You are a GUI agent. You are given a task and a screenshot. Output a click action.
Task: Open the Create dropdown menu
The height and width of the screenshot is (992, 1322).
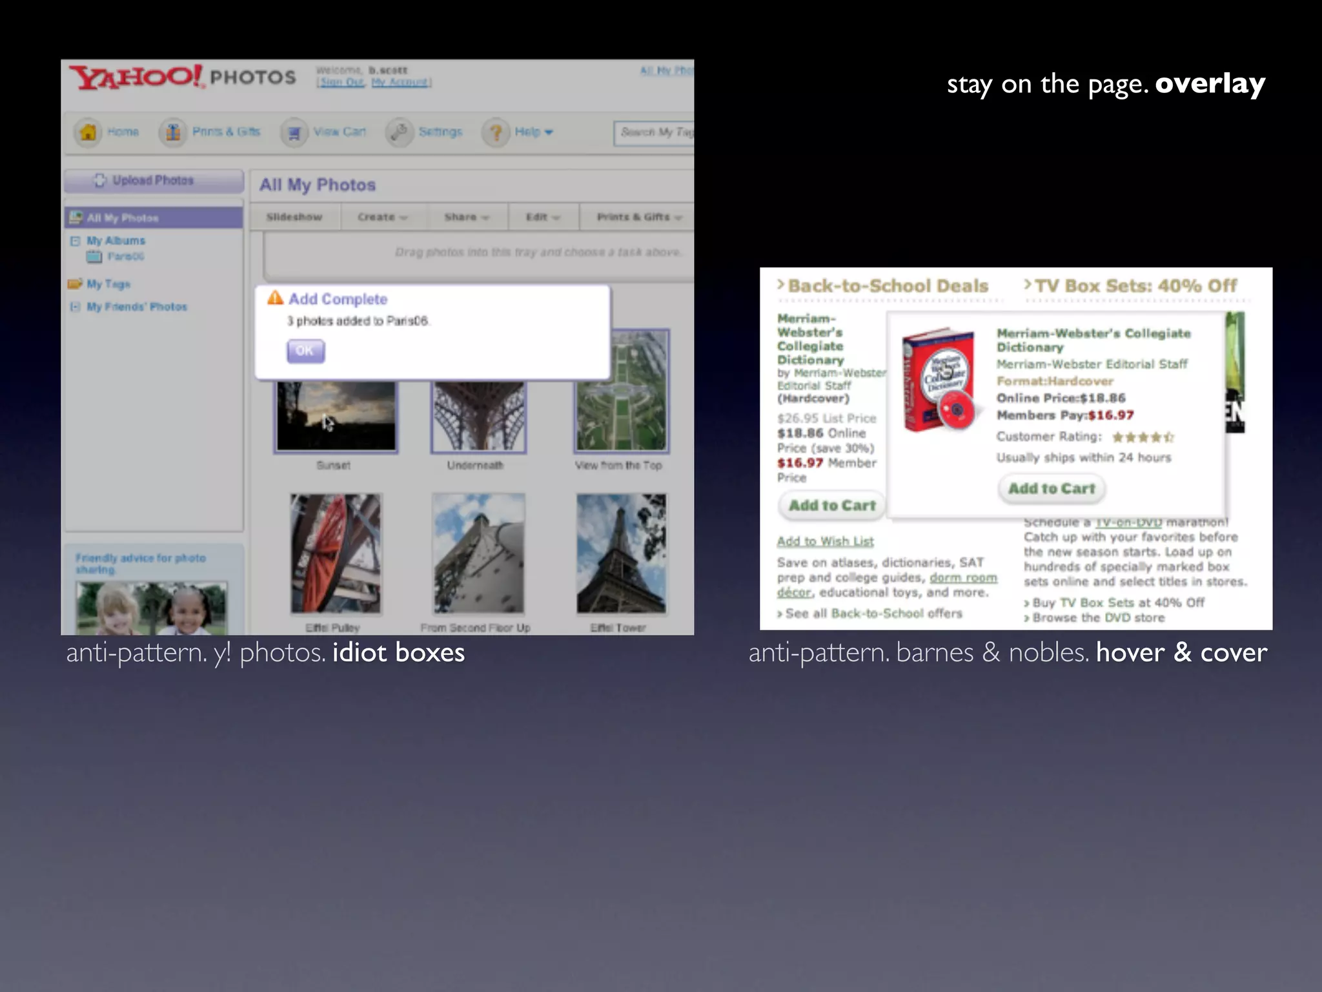pos(383,217)
